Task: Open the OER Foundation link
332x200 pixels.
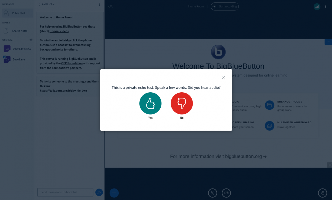Action: pos(72,63)
